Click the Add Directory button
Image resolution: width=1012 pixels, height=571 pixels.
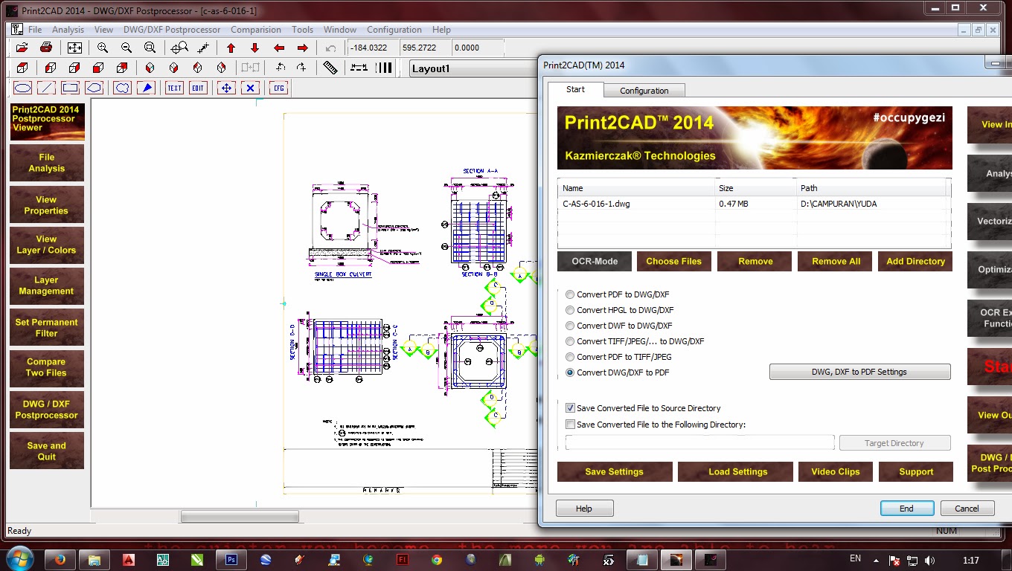point(915,261)
